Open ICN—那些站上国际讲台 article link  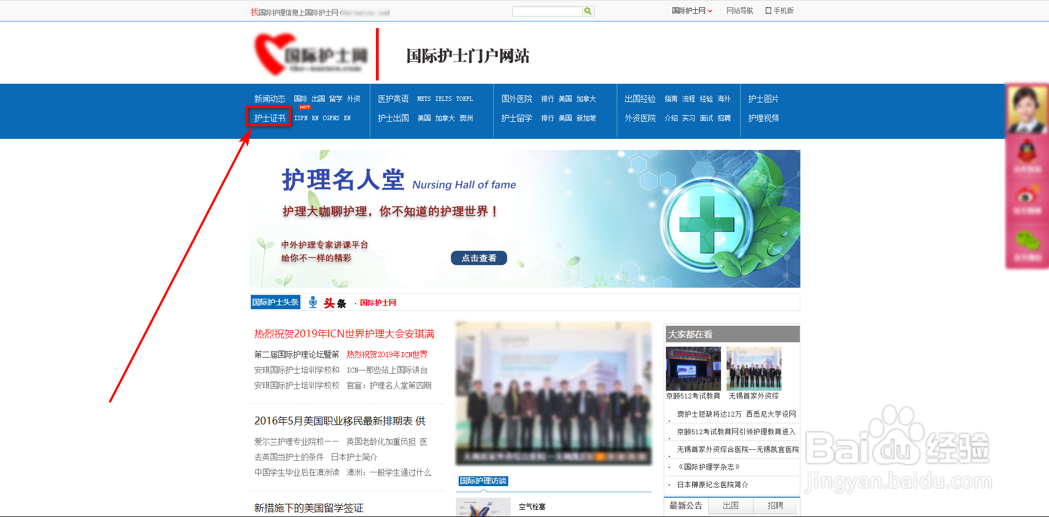pyautogui.click(x=387, y=370)
